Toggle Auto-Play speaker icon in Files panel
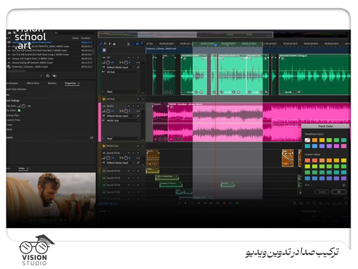 54,76
